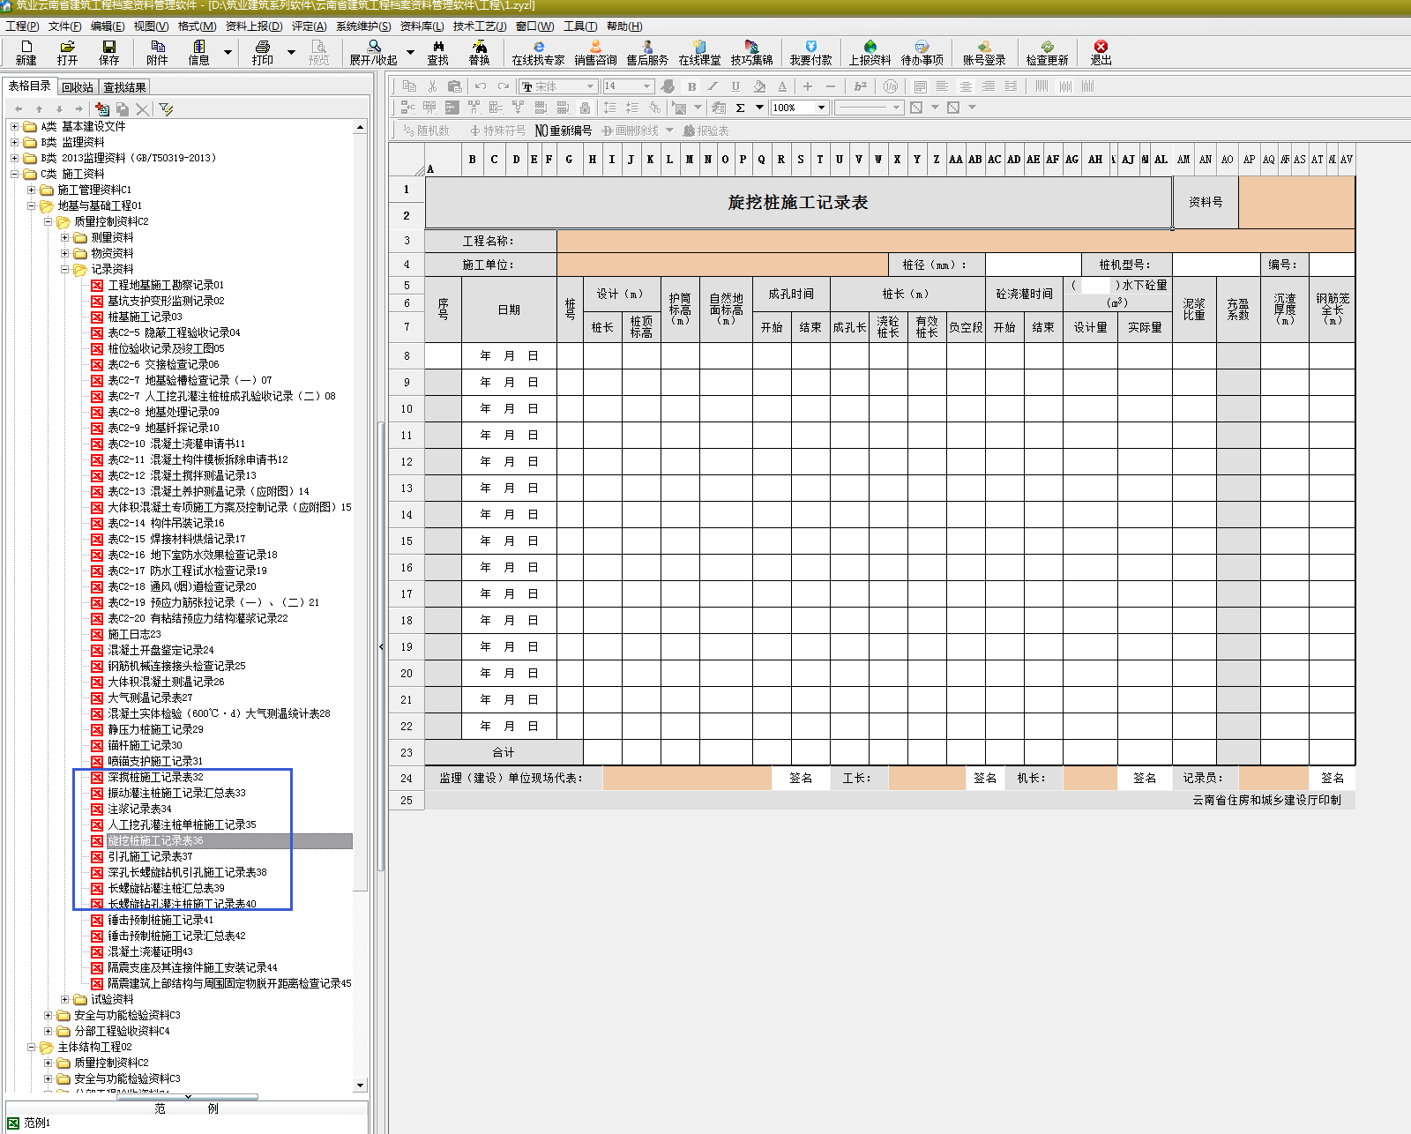
Task: Select column header AH in spreadsheet
Action: pos(1094,160)
